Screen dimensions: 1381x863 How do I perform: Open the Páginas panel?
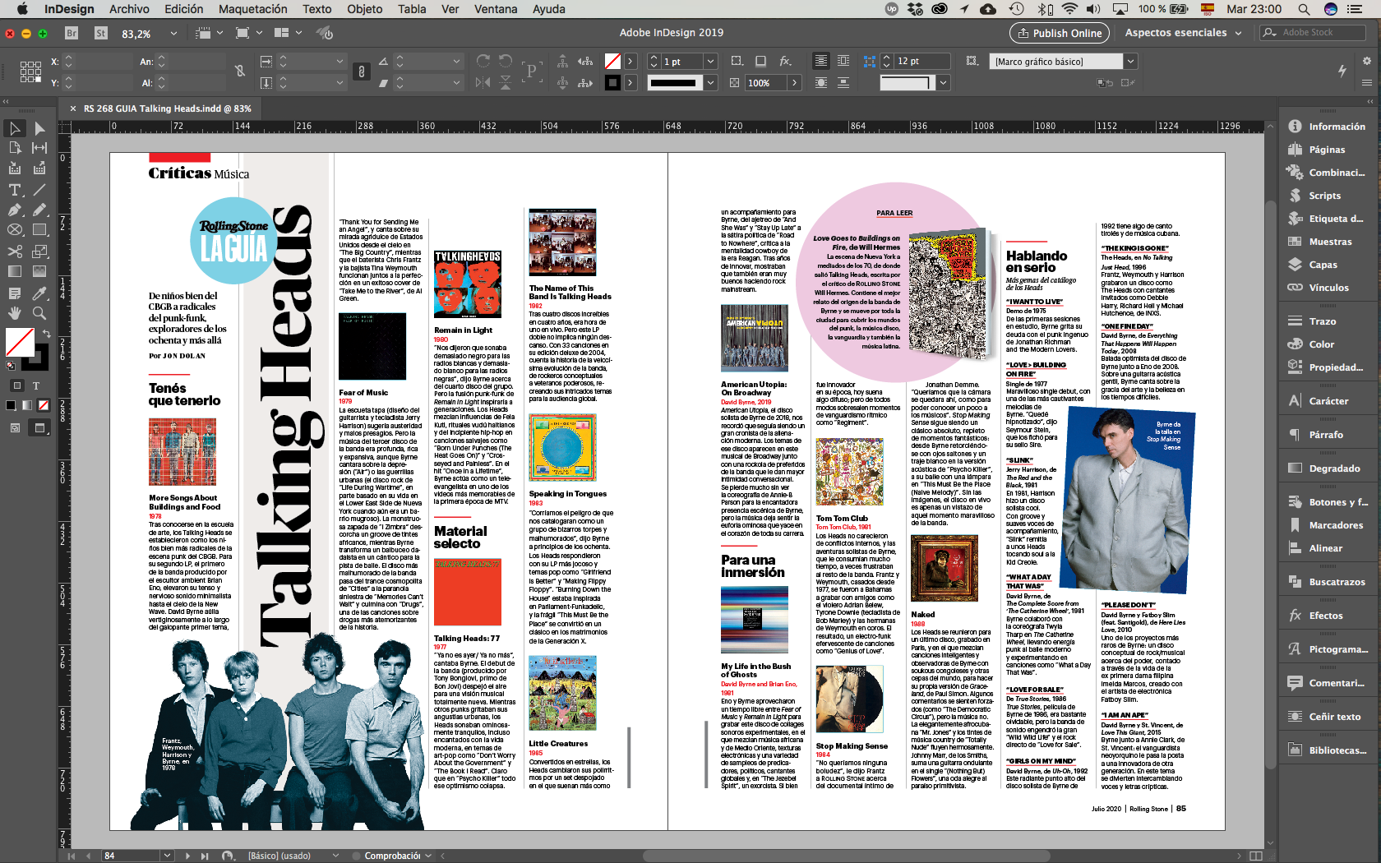[x=1327, y=150]
